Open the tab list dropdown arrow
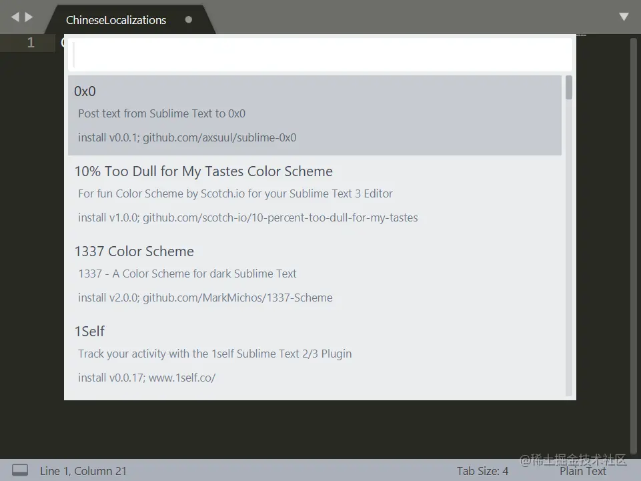The height and width of the screenshot is (481, 641). (624, 17)
